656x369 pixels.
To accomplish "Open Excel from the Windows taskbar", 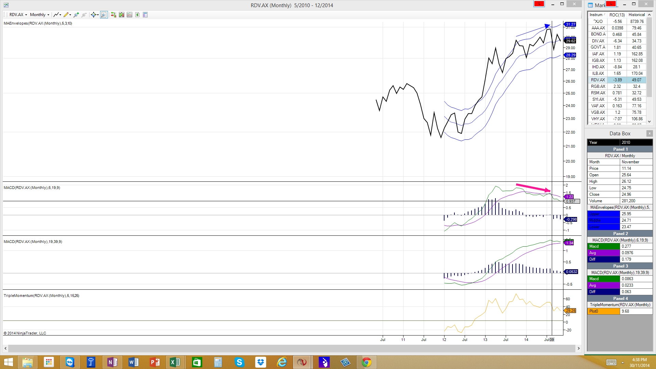I will coord(175,362).
